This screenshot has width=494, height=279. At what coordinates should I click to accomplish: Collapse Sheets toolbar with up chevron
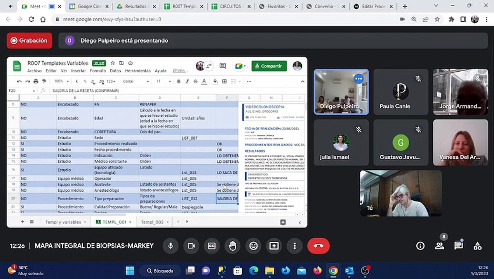(x=303, y=81)
